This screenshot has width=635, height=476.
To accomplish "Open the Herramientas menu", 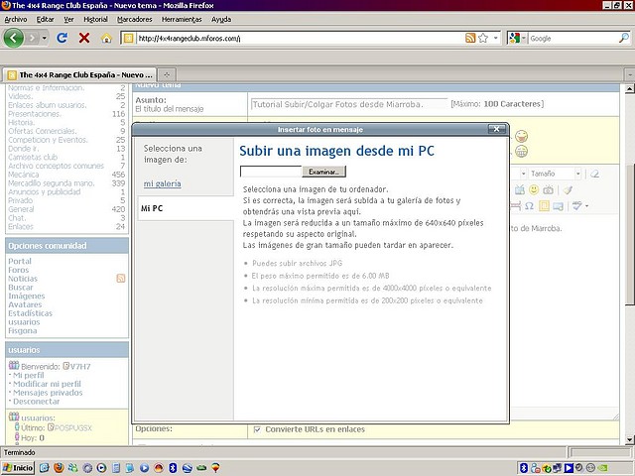I will [182, 19].
